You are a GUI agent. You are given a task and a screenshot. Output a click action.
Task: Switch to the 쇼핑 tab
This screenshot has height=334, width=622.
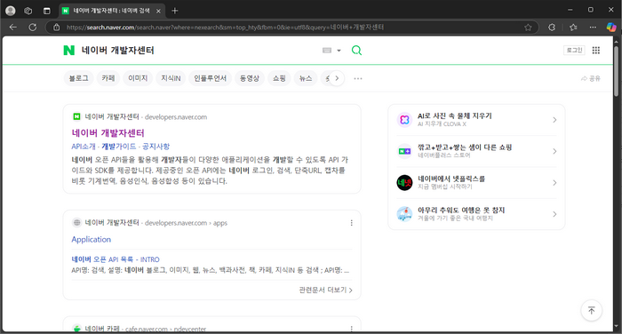coord(279,78)
